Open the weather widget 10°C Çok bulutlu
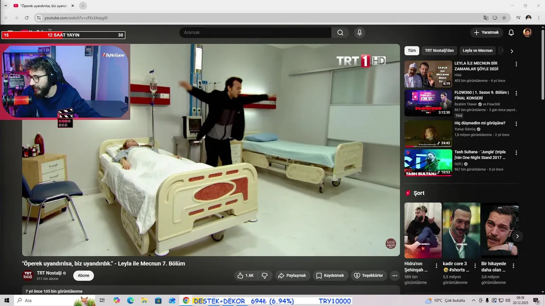The width and height of the screenshot is (545, 306). pos(445,300)
